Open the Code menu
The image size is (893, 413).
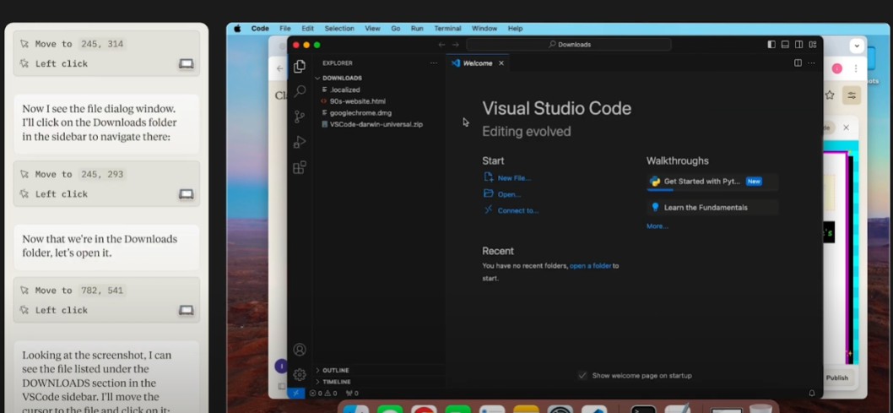pos(260,29)
